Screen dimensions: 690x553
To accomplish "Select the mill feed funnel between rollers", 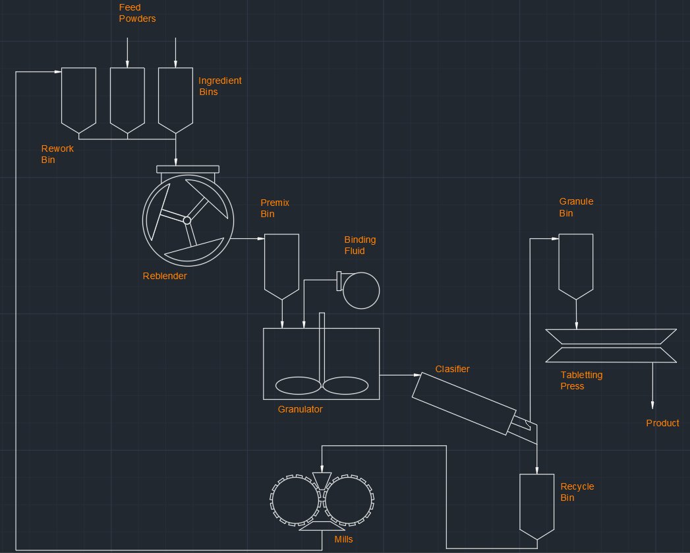I will (x=322, y=481).
